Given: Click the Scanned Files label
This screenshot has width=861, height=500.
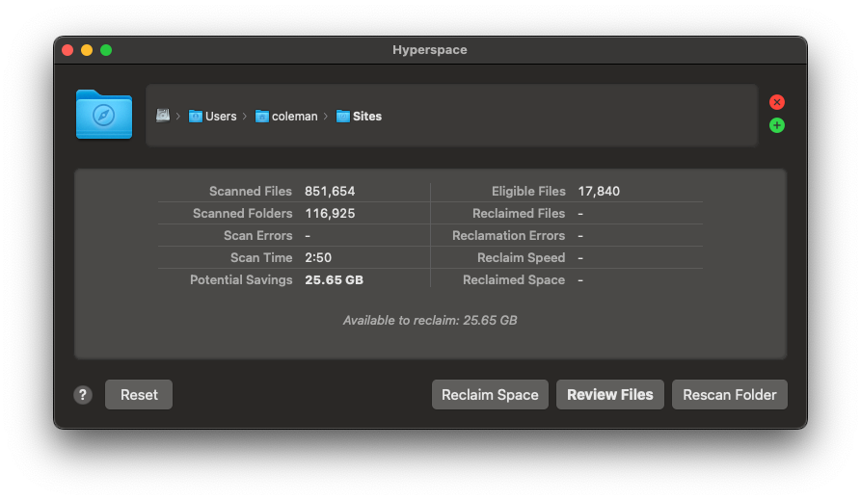Looking at the screenshot, I should [251, 191].
